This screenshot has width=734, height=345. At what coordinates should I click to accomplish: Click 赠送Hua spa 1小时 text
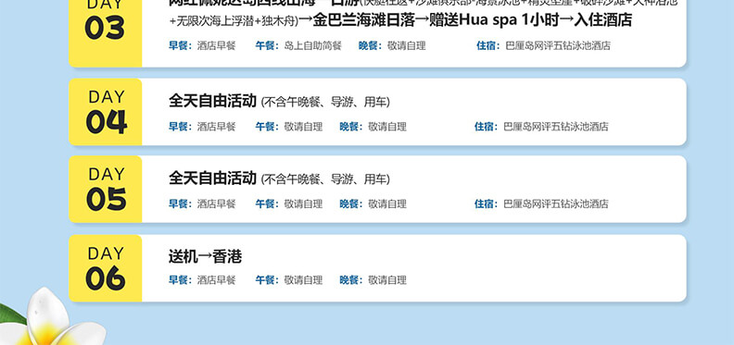[494, 20]
